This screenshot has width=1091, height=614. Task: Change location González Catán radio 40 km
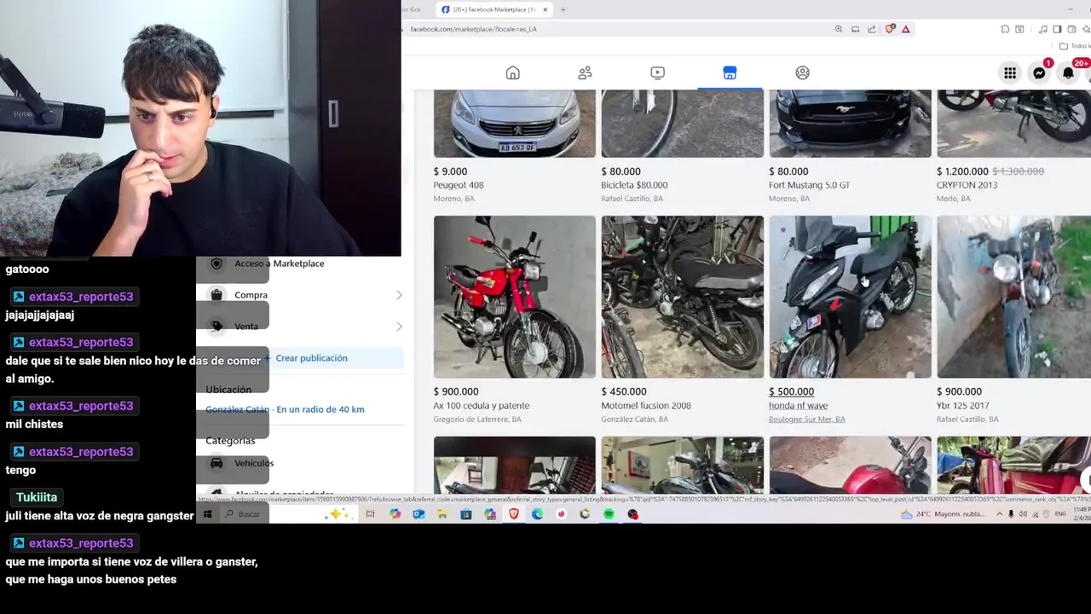(x=285, y=409)
